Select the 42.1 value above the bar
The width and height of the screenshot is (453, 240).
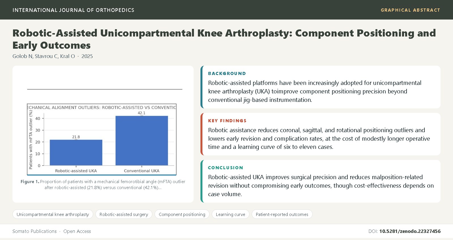142,113
